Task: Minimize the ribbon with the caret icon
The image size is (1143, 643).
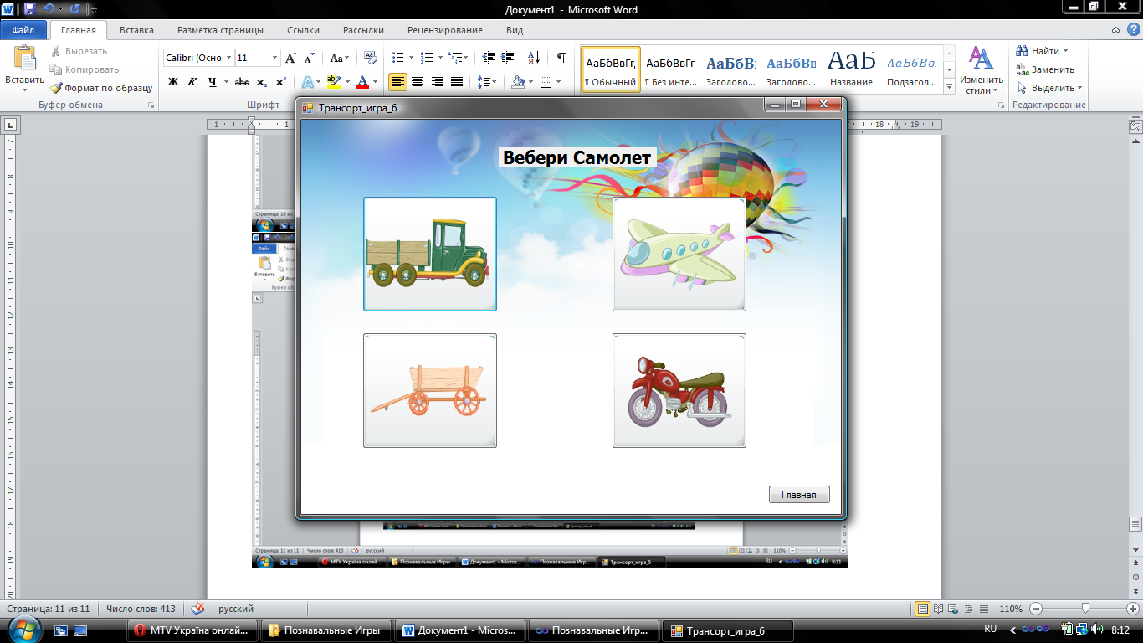Action: (1117, 30)
